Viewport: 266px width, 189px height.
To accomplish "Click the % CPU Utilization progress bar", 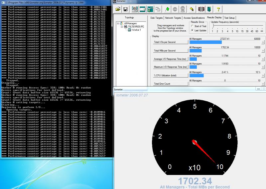I will pos(225,76).
